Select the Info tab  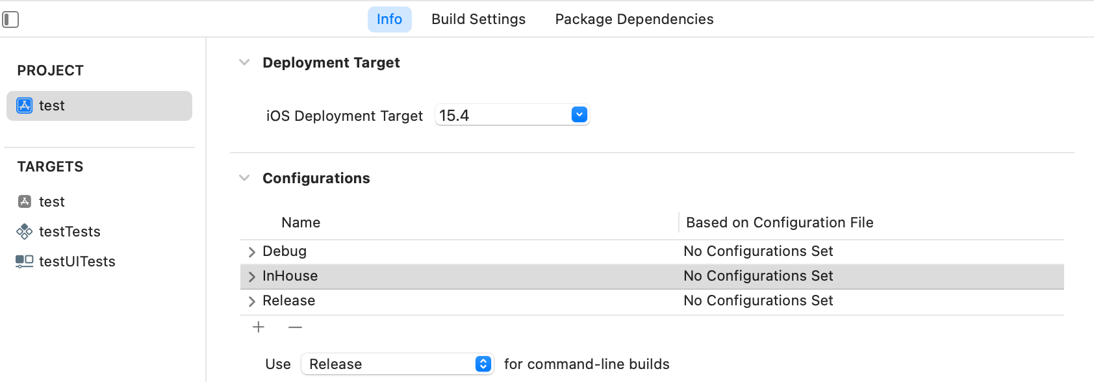[x=390, y=19]
